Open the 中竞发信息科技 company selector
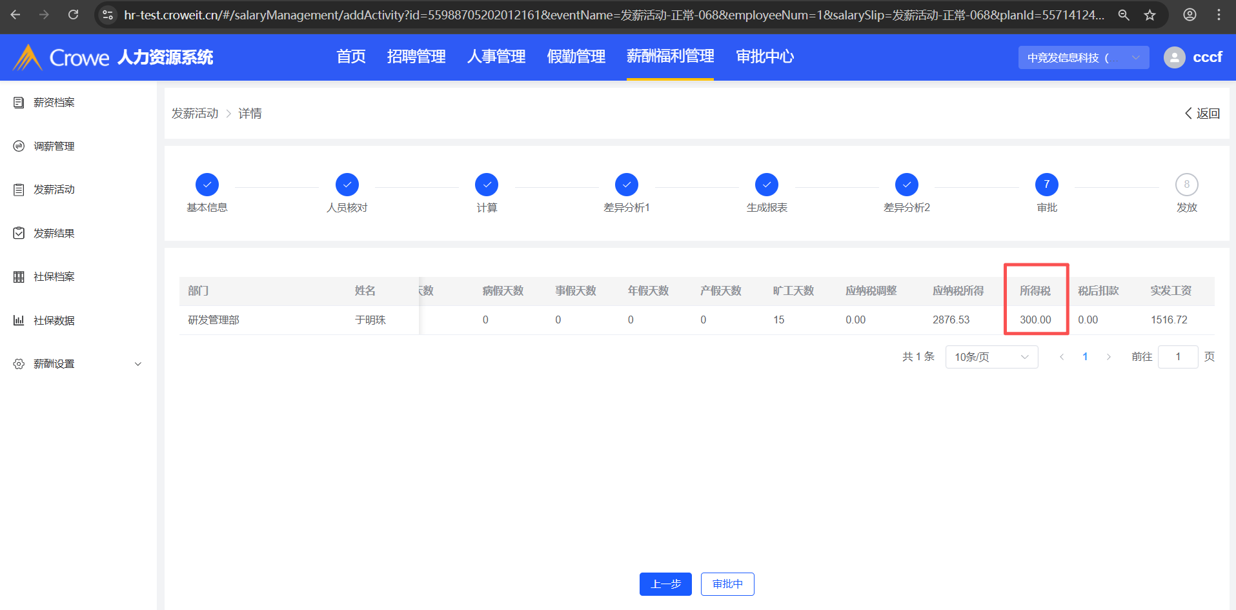This screenshot has height=610, width=1236. pos(1083,57)
